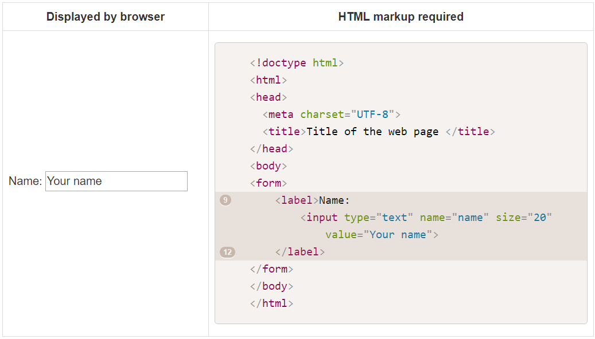Click the "Displayed by browser" column header
This screenshot has width=595, height=339.
[105, 17]
